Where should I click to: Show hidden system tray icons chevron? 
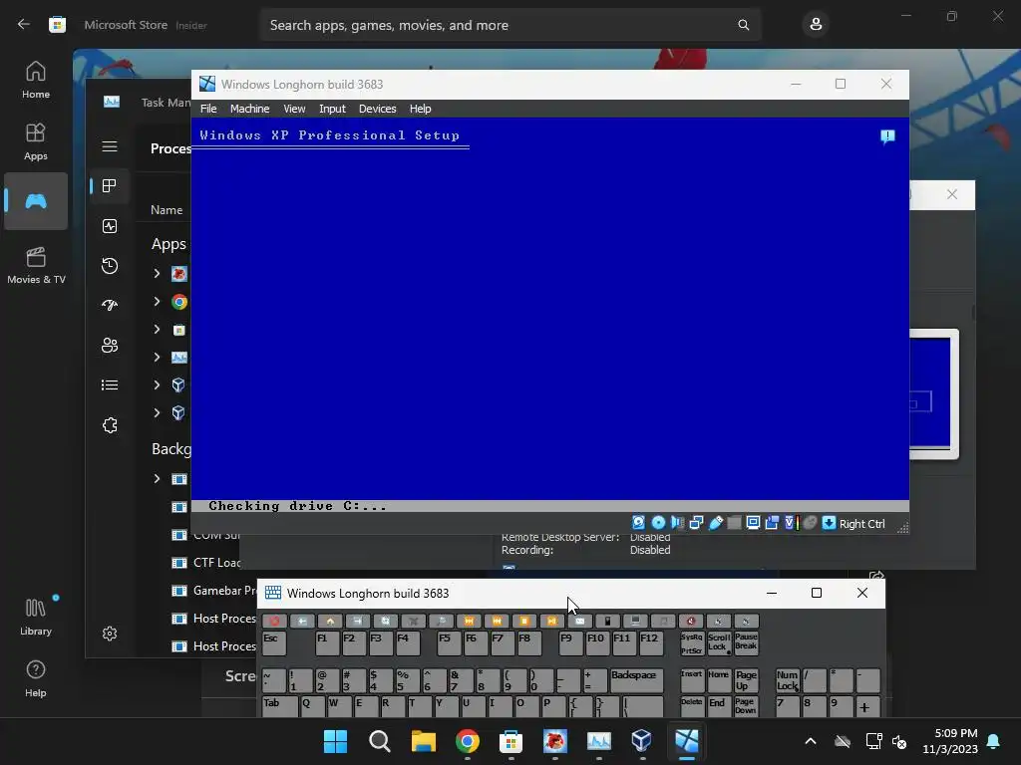(x=810, y=741)
